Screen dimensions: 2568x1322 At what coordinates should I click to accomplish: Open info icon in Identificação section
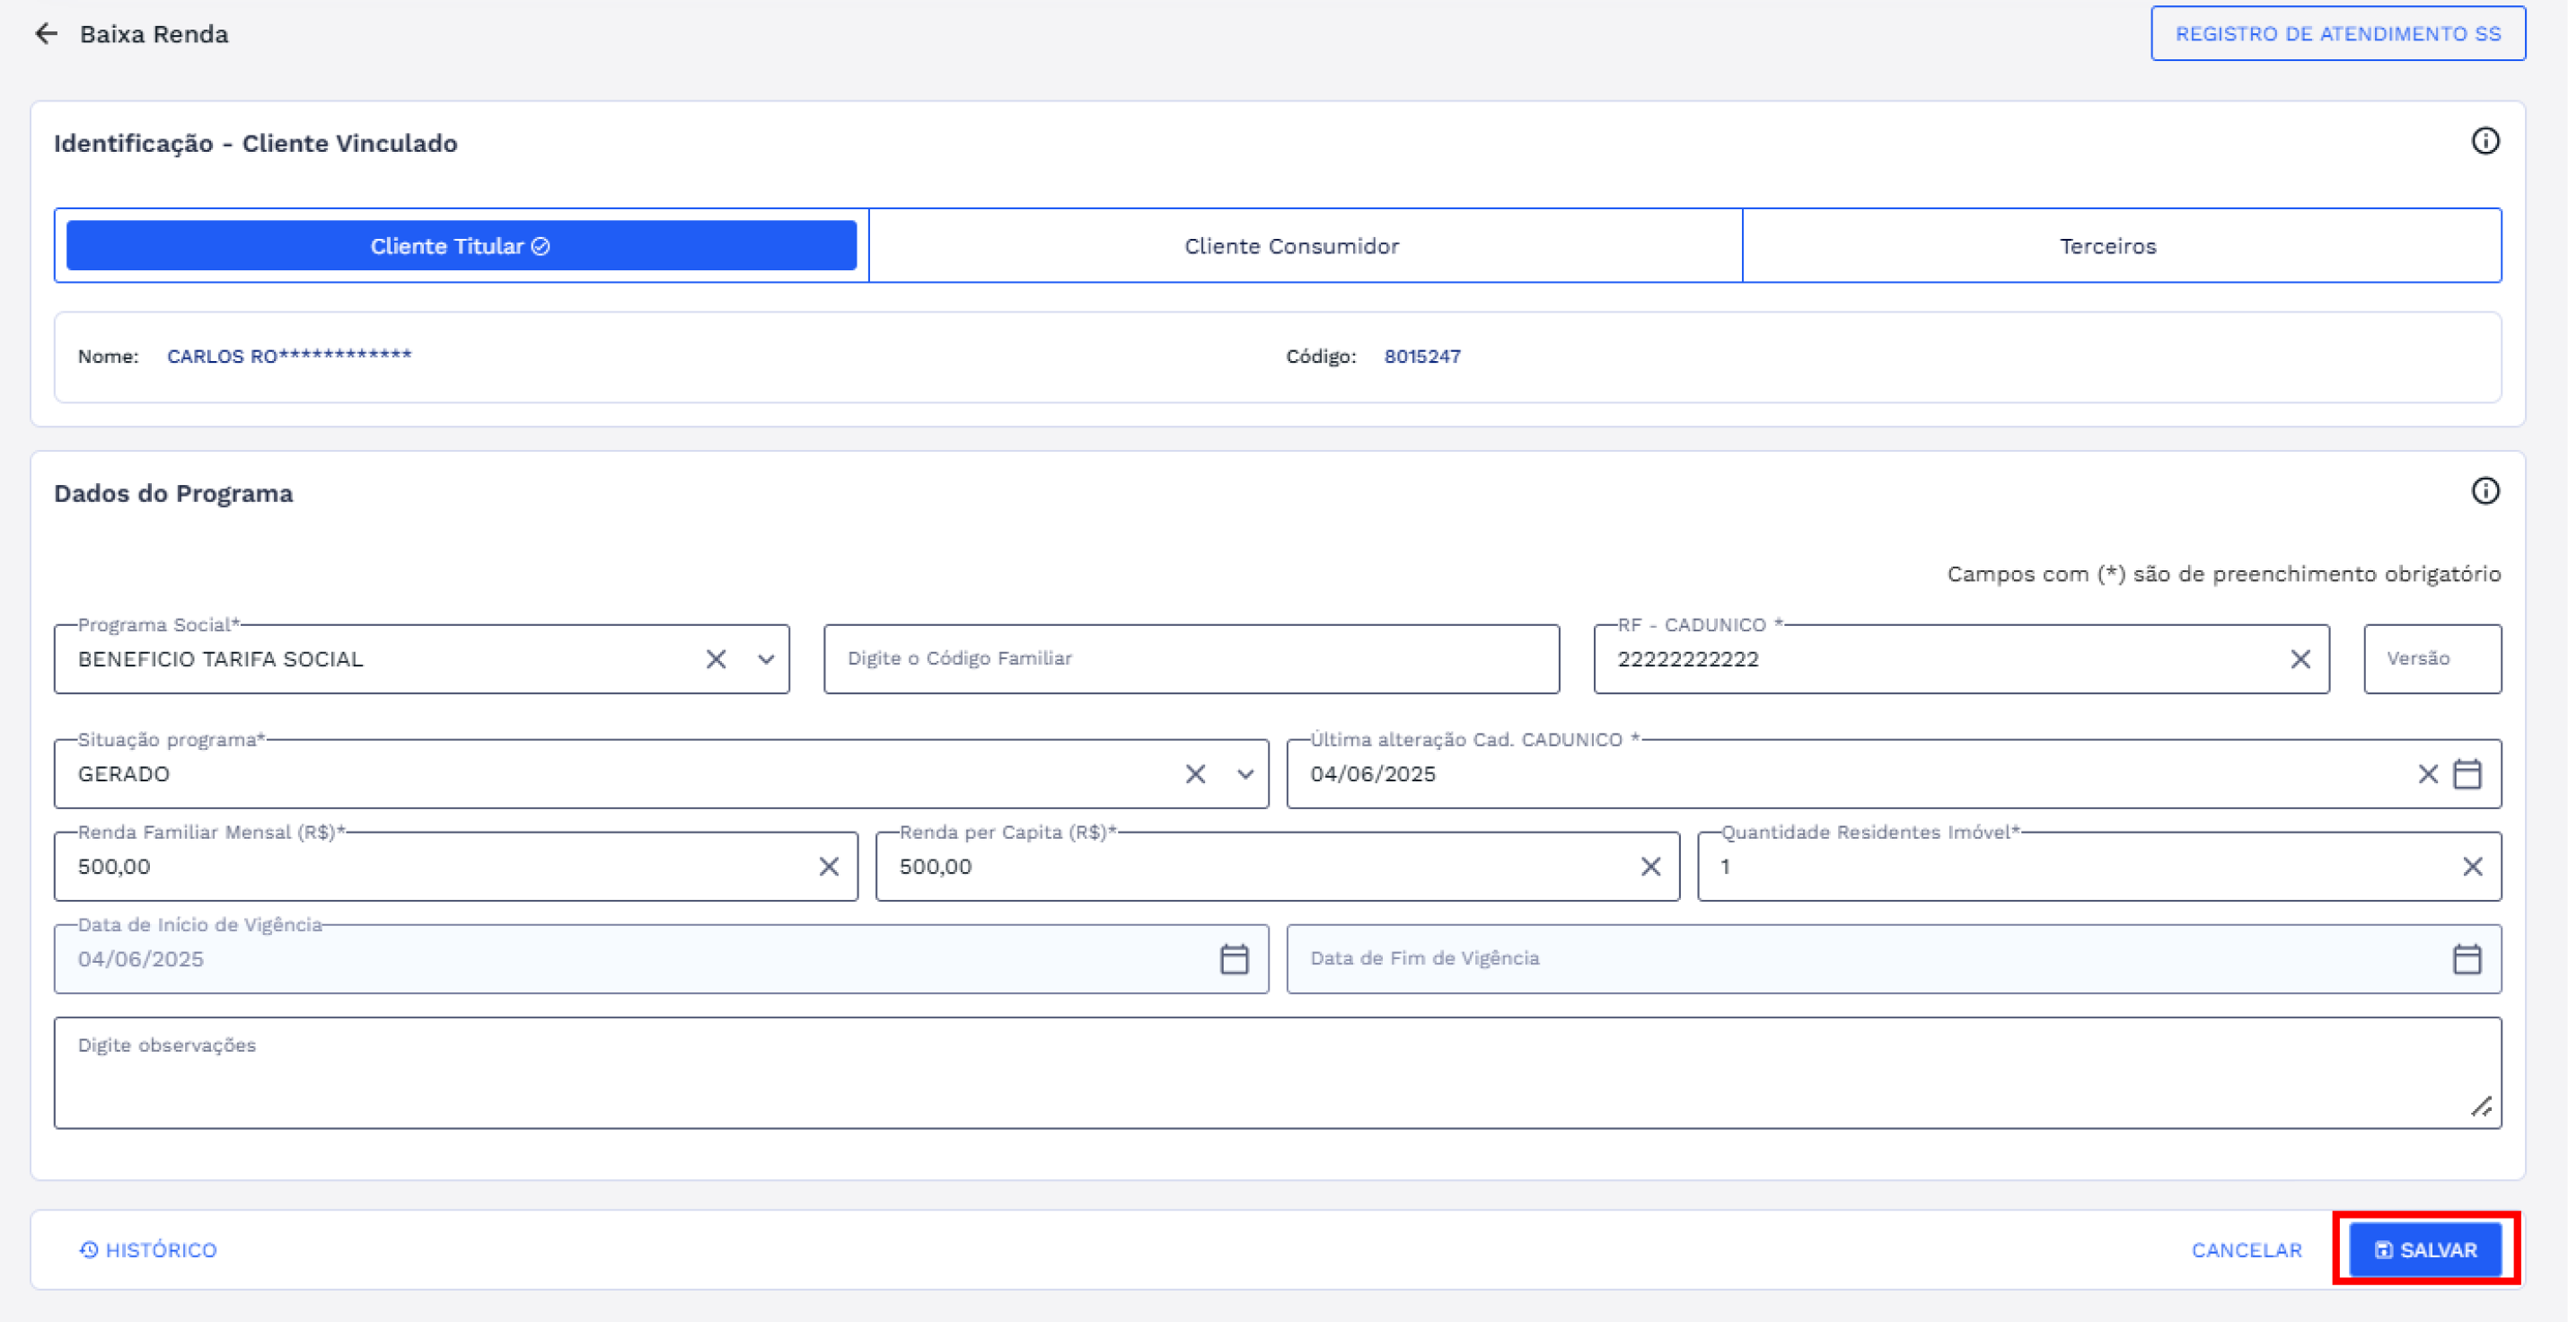(x=2484, y=142)
